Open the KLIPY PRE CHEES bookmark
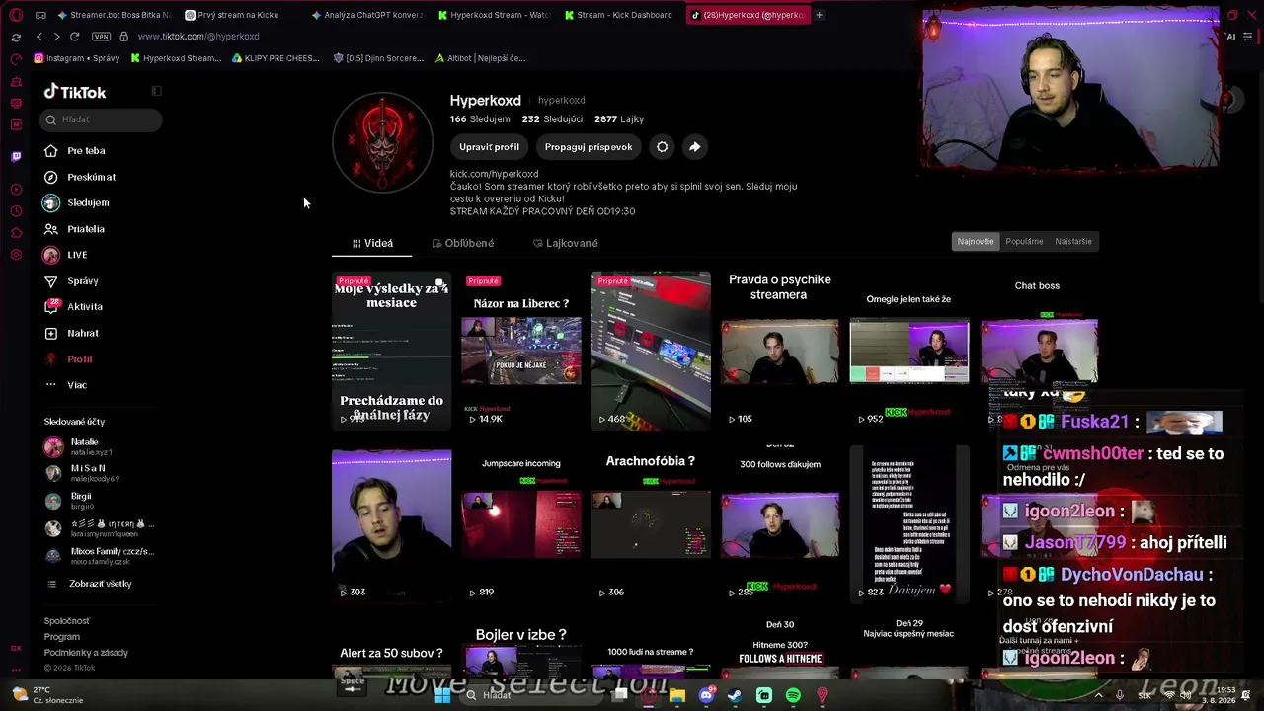 pyautogui.click(x=276, y=58)
